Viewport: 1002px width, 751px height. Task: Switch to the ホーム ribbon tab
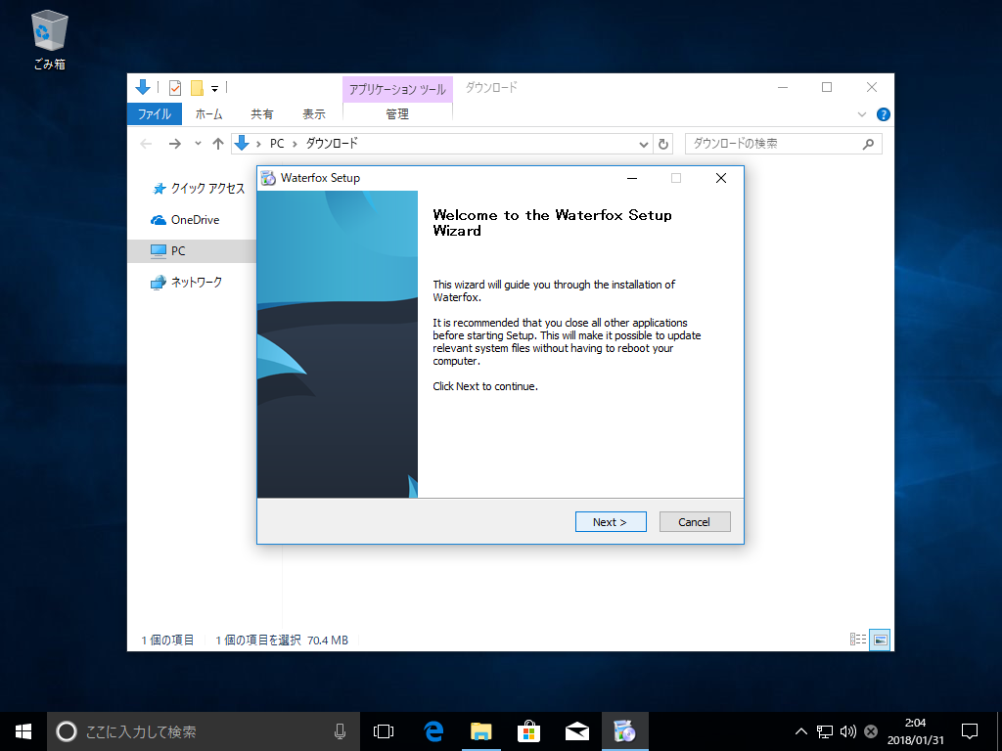pyautogui.click(x=209, y=114)
